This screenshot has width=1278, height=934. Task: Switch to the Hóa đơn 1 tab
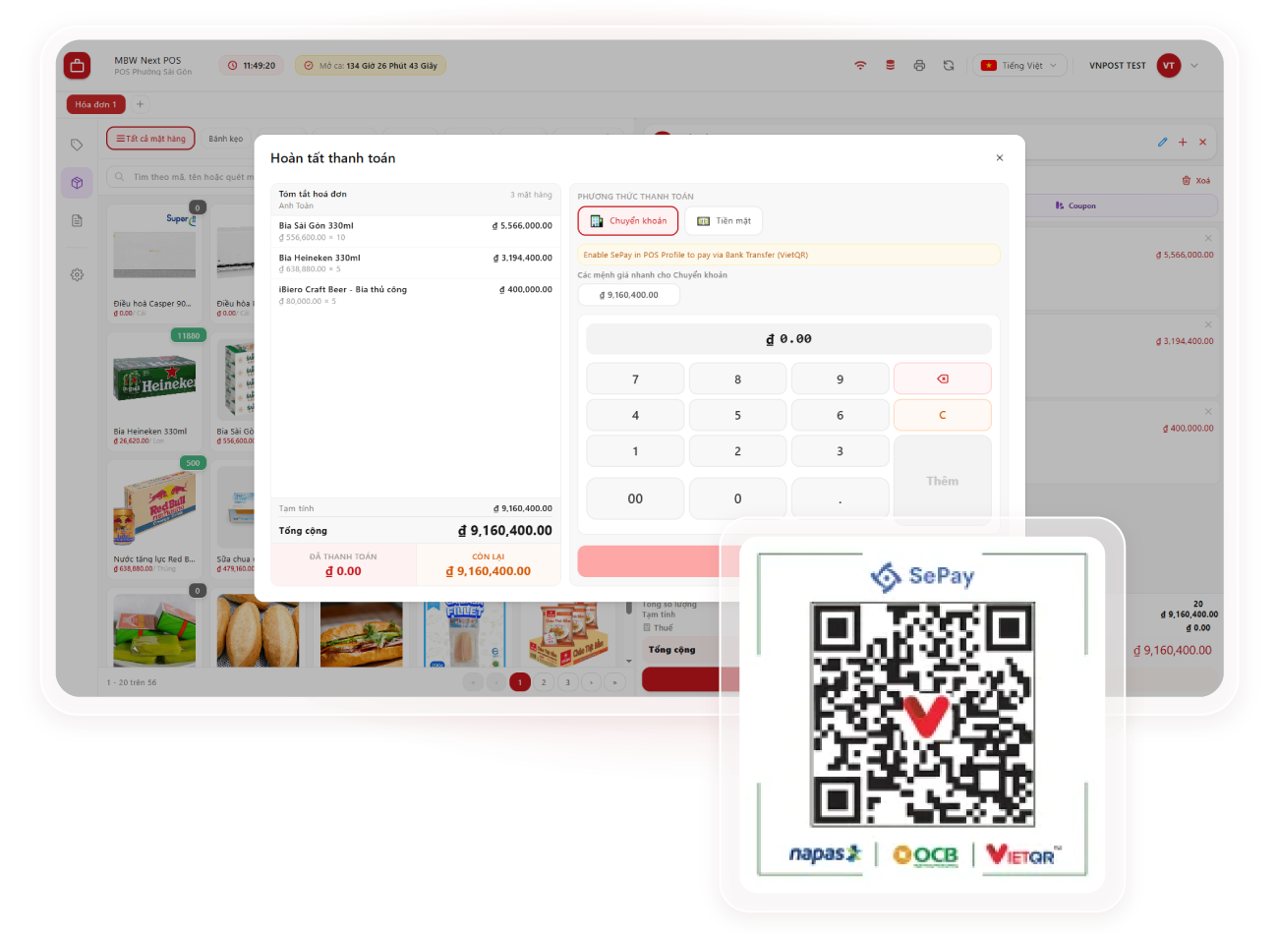click(x=95, y=104)
